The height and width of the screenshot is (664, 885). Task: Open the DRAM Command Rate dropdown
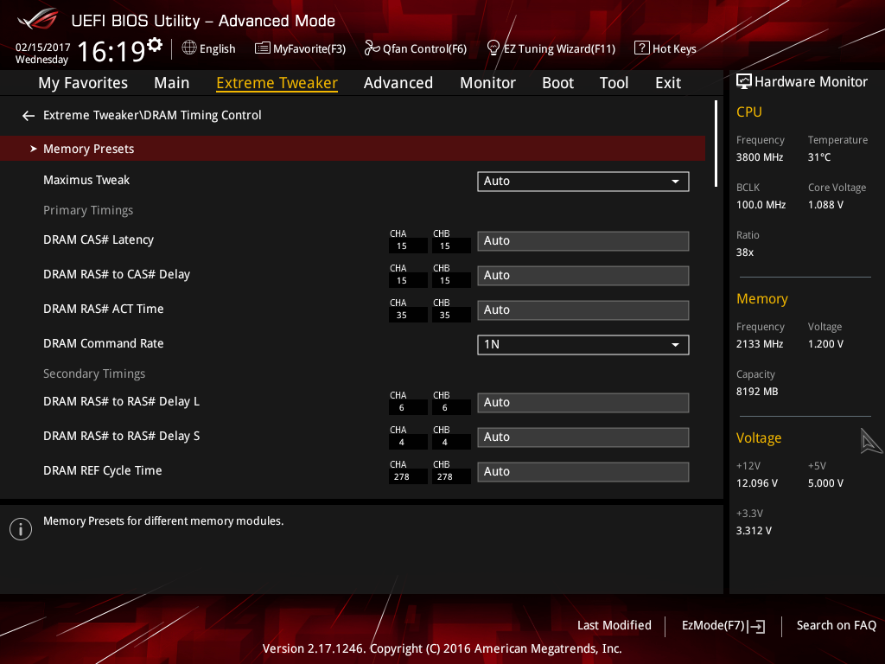tap(583, 344)
